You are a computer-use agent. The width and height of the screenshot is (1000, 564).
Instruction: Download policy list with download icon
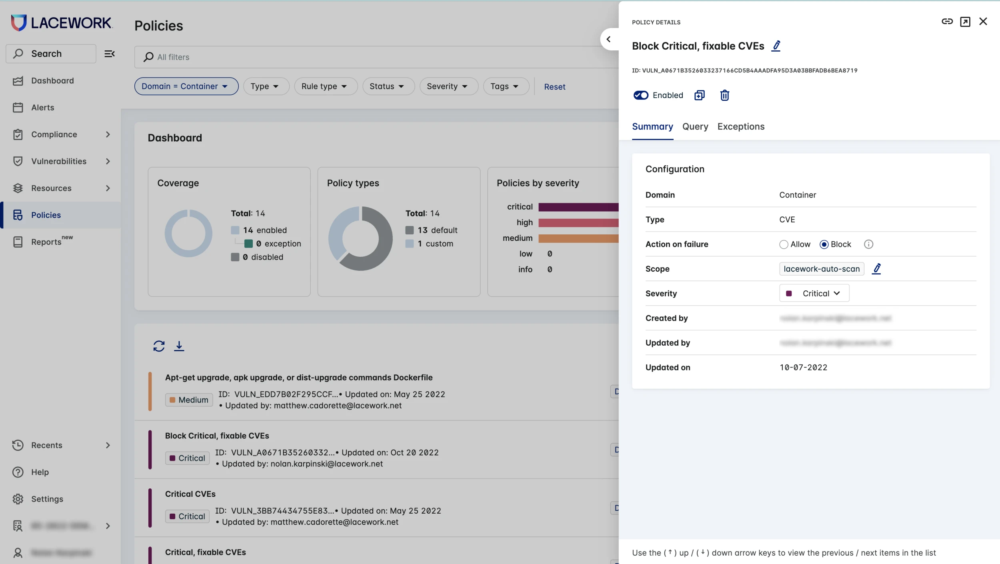179,346
